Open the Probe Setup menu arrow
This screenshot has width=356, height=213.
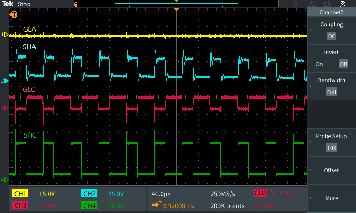(x=310, y=142)
